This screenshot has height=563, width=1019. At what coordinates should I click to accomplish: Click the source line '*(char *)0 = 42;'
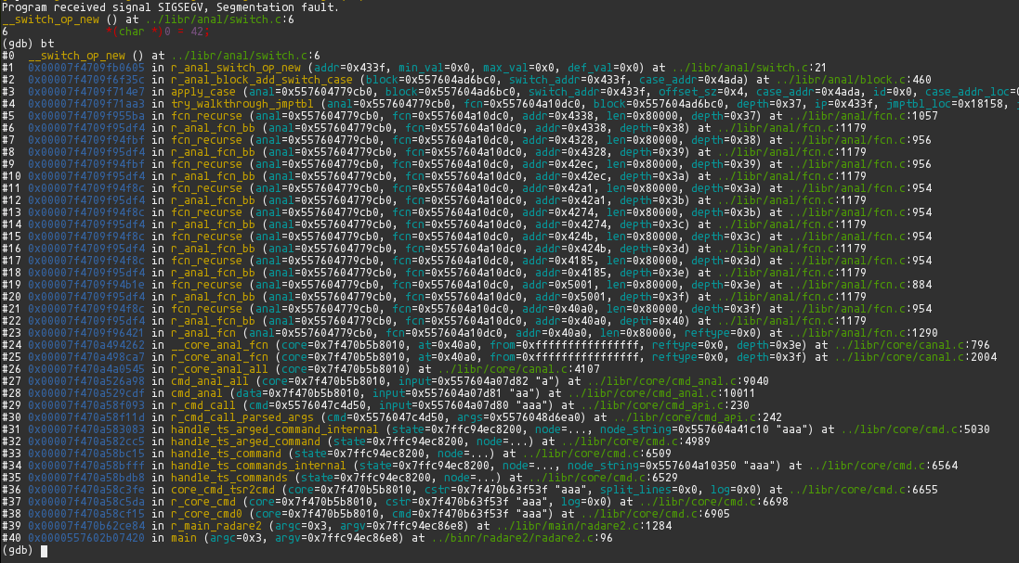tap(158, 32)
